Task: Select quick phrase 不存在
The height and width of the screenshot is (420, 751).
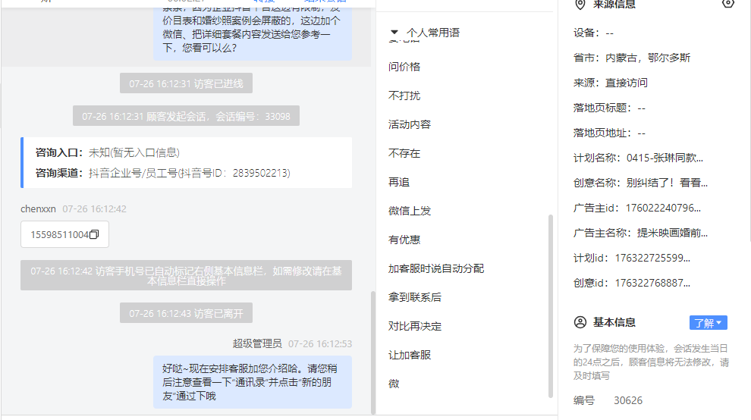Action: point(404,153)
